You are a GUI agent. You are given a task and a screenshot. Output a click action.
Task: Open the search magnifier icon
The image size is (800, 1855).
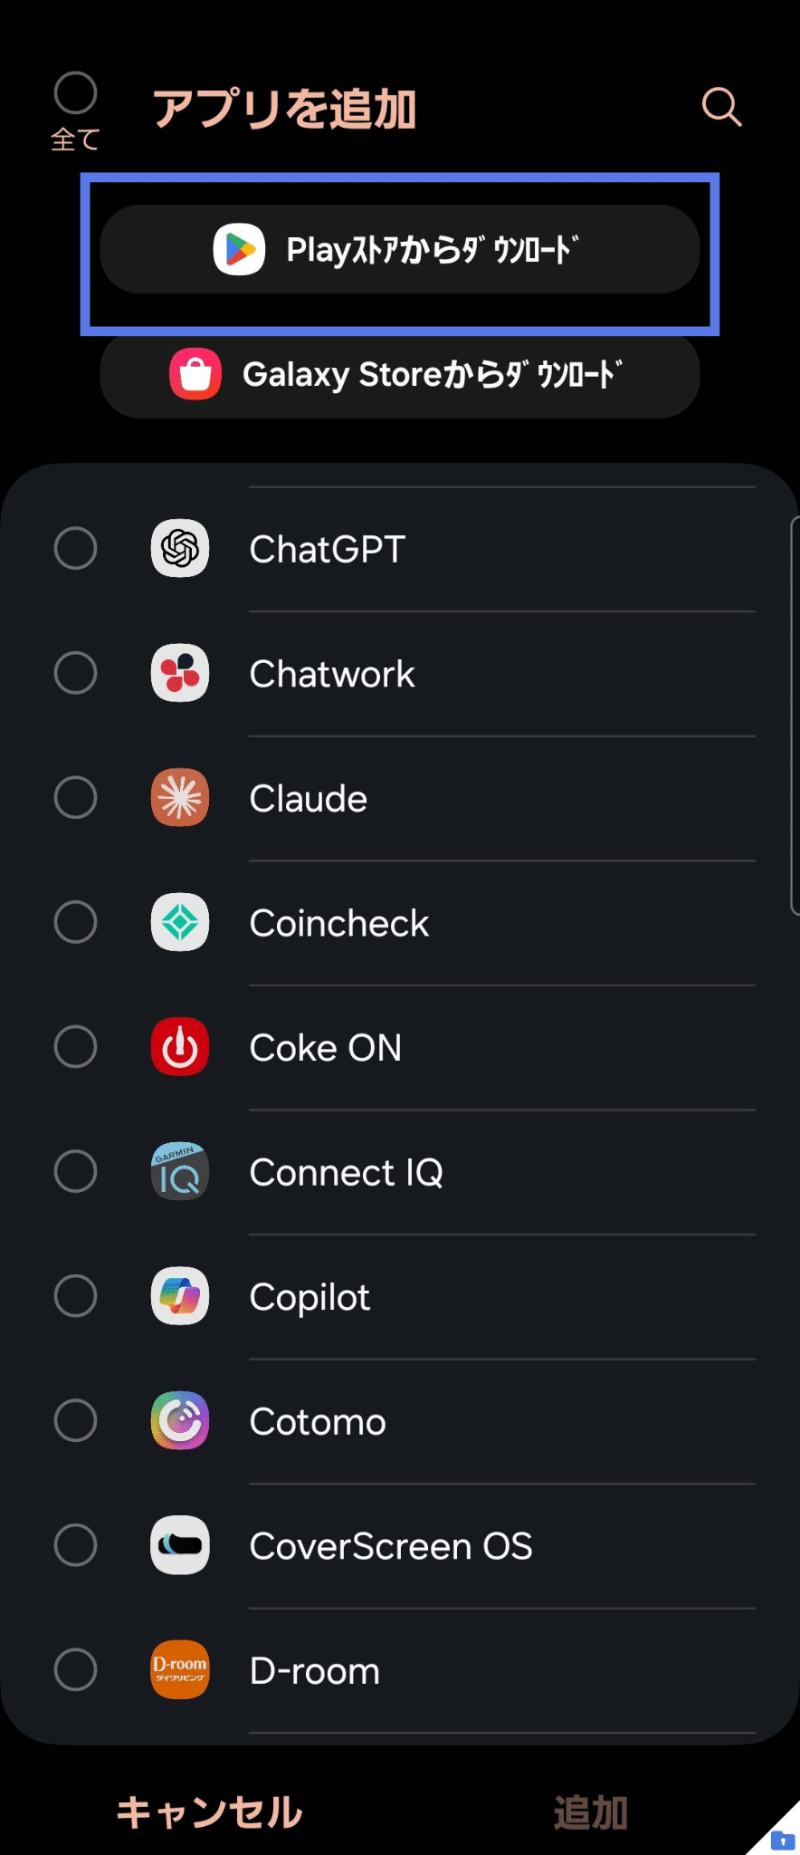click(x=721, y=108)
